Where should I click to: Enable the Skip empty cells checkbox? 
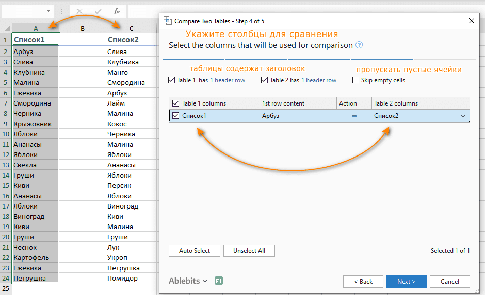pos(356,80)
